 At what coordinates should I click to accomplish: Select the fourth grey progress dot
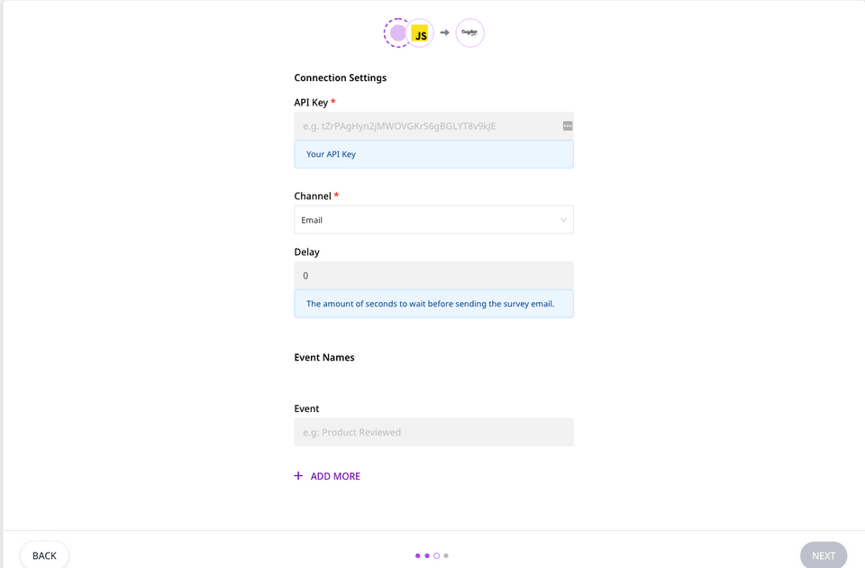click(x=446, y=556)
